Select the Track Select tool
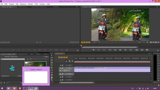Image resolution: width=160 pixels, height=90 pixels. [x=52, y=58]
